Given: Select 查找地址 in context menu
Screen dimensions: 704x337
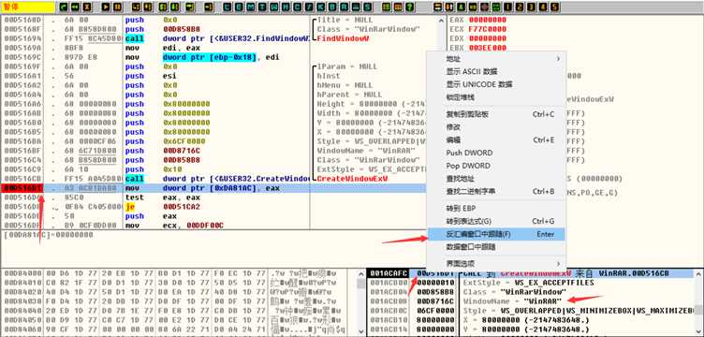Looking at the screenshot, I should point(460,179).
